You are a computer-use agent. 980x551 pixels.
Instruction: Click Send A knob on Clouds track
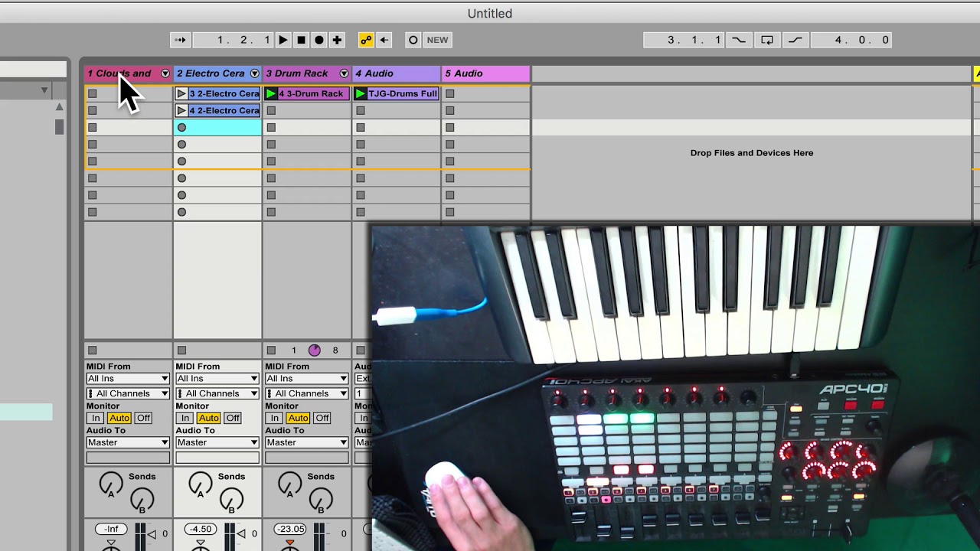[x=111, y=483]
